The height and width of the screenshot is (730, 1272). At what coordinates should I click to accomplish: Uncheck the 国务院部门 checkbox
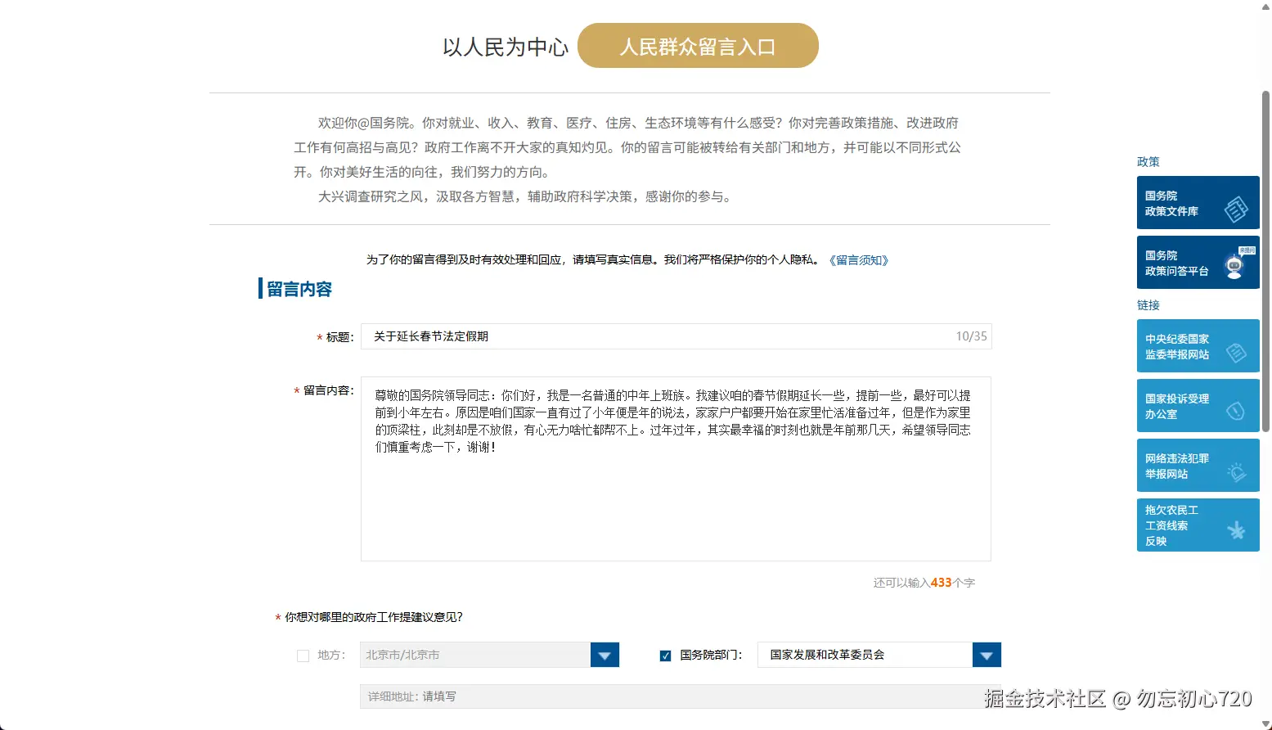pyautogui.click(x=665, y=655)
